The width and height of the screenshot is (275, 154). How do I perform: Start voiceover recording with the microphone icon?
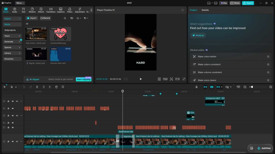196,87
